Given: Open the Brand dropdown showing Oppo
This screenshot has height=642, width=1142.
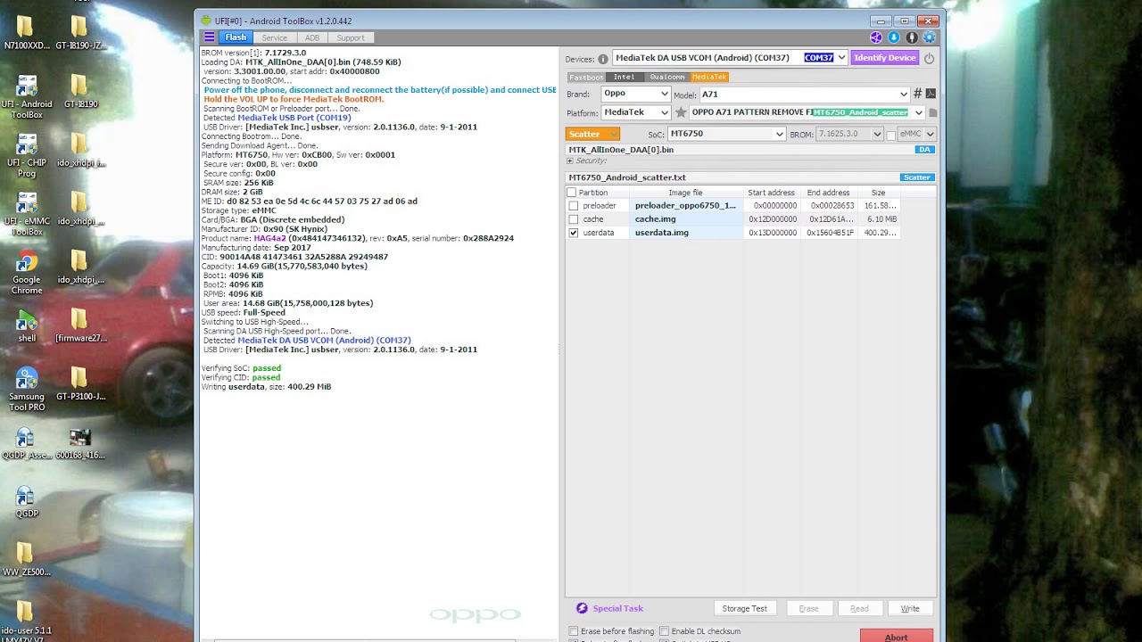Looking at the screenshot, I should tap(635, 94).
